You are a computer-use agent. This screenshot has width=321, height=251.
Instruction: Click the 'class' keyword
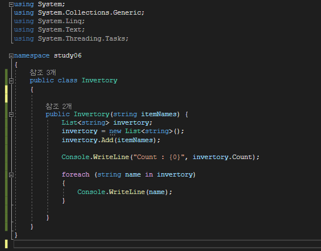[x=68, y=80]
